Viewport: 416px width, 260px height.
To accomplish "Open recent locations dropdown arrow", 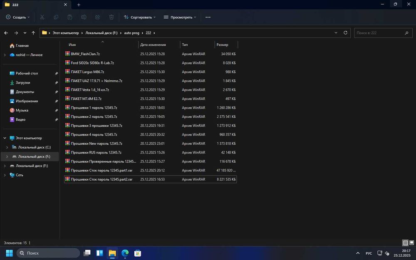I will (x=25, y=33).
